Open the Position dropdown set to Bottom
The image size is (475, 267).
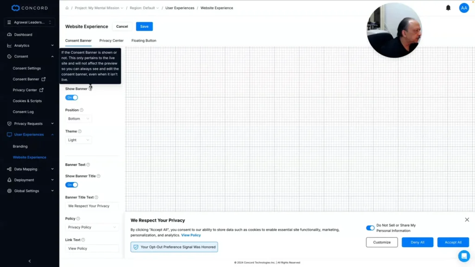[x=78, y=119]
